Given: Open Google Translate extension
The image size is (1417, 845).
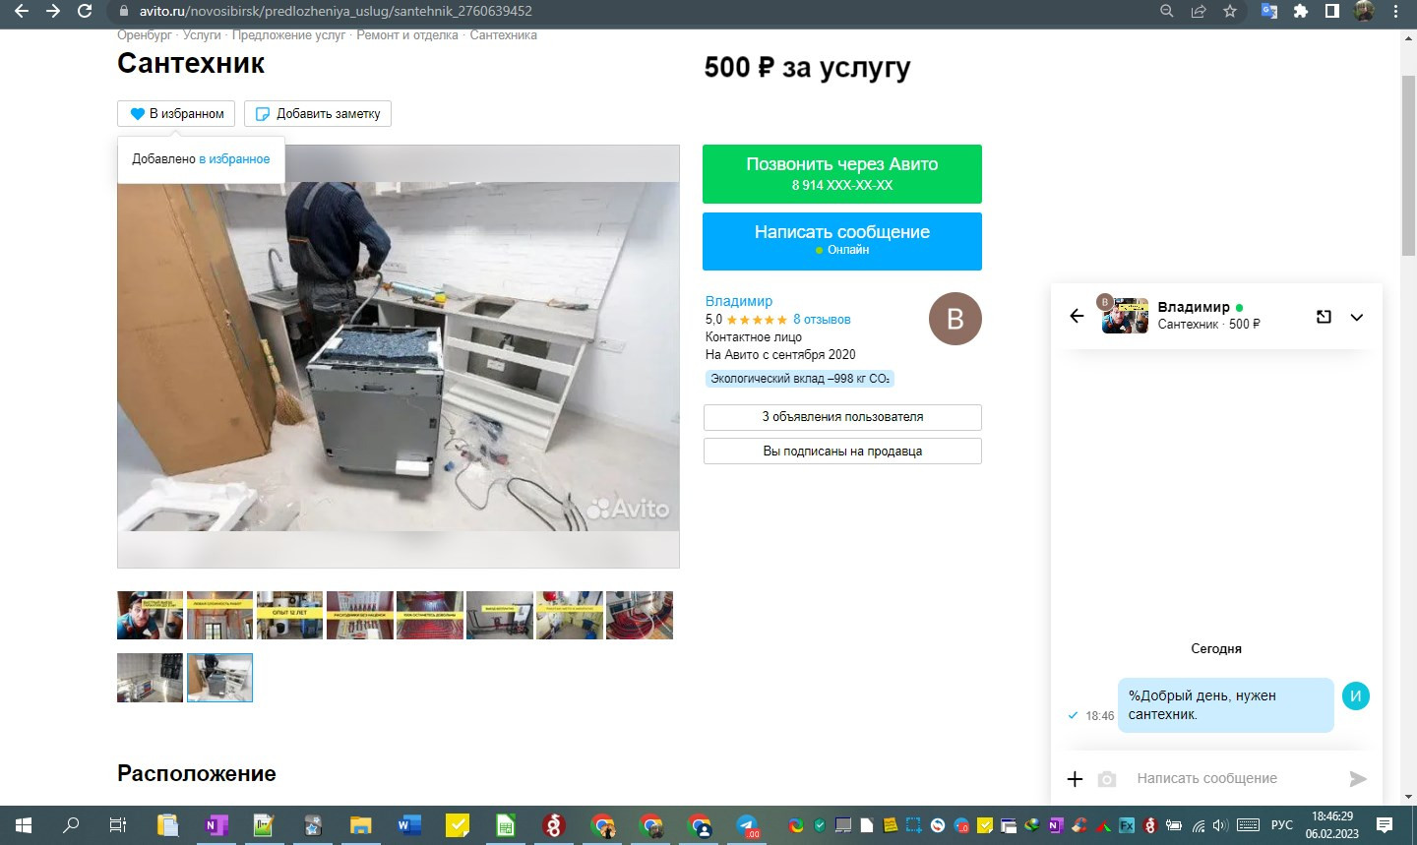Looking at the screenshot, I should click(1269, 11).
